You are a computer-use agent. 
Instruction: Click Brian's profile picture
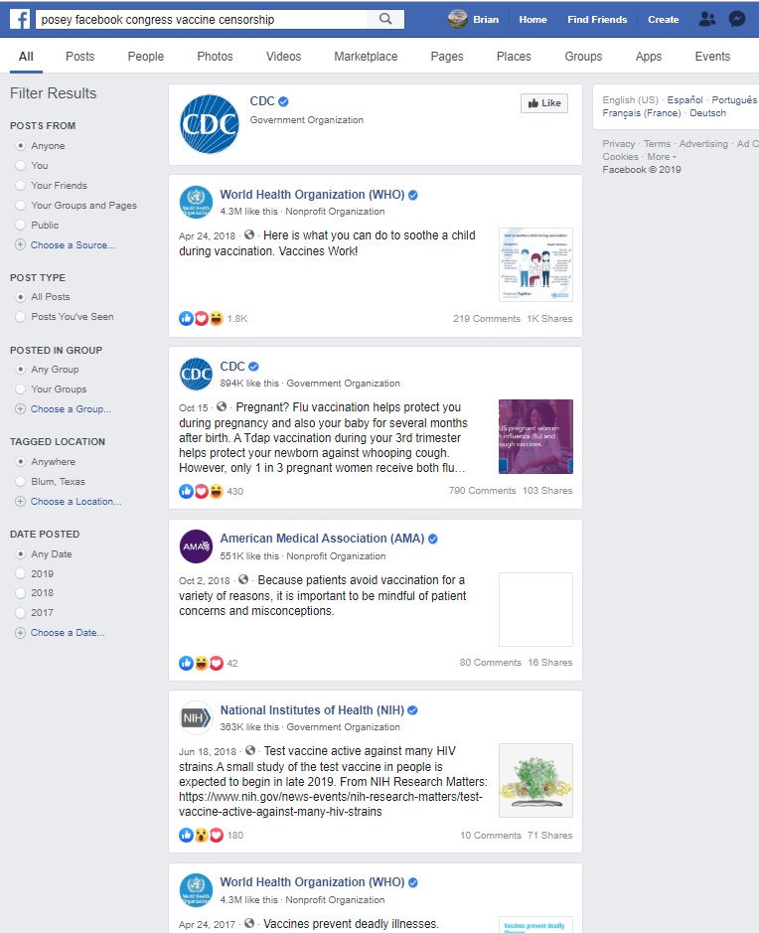point(457,19)
